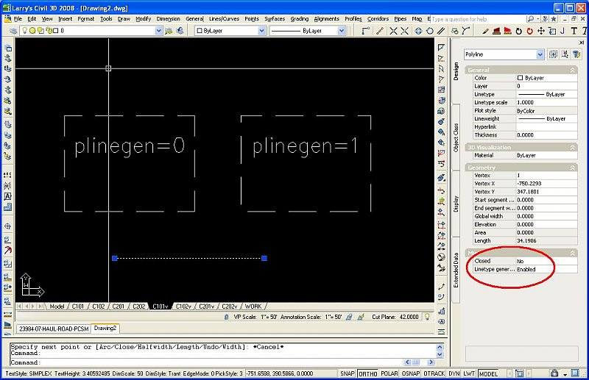Click the VP Scale 1"=50' value
Screen dimensions: 589x380
click(x=269, y=317)
